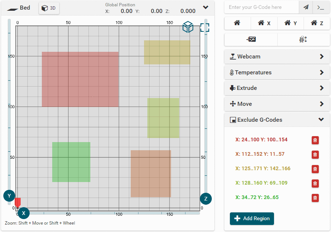Delete the X: 34..72 green region
The width and height of the screenshot is (331, 232).
(315, 198)
